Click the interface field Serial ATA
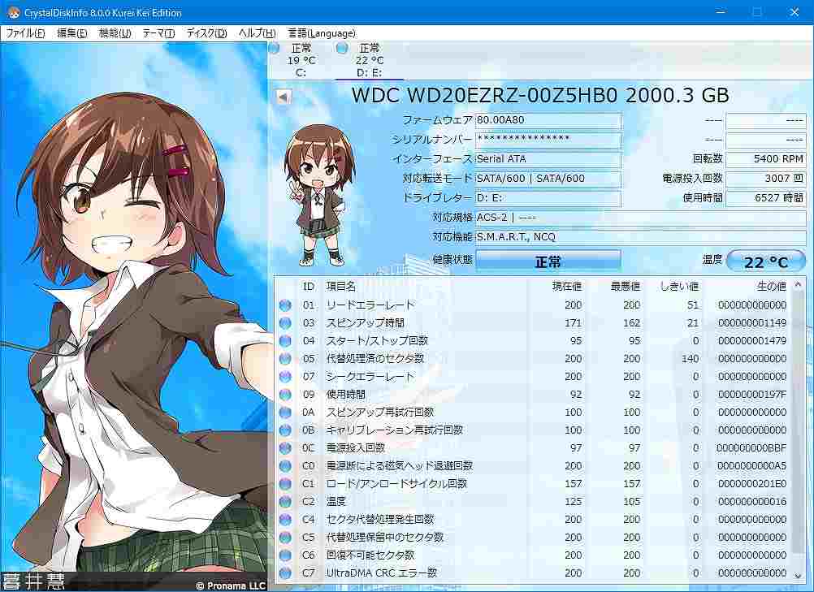This screenshot has width=814, height=592. 548,159
